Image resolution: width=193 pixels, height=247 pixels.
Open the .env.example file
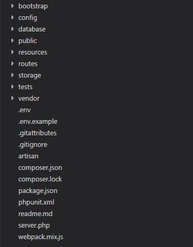coord(38,122)
